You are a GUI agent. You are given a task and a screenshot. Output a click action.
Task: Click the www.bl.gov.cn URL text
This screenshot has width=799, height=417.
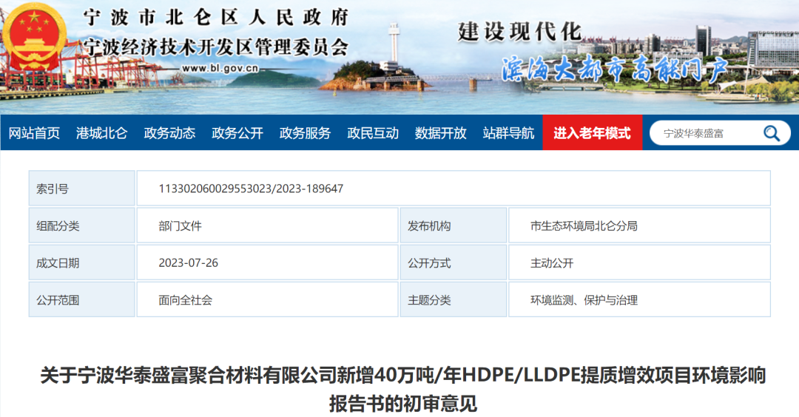point(220,68)
